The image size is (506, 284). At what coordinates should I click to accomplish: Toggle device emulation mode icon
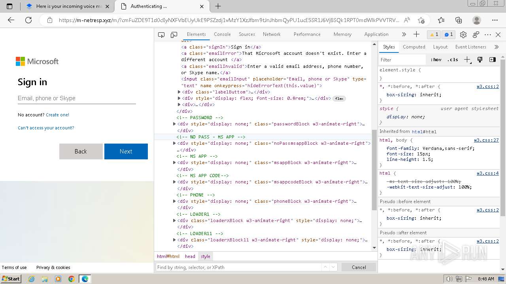pyautogui.click(x=174, y=35)
